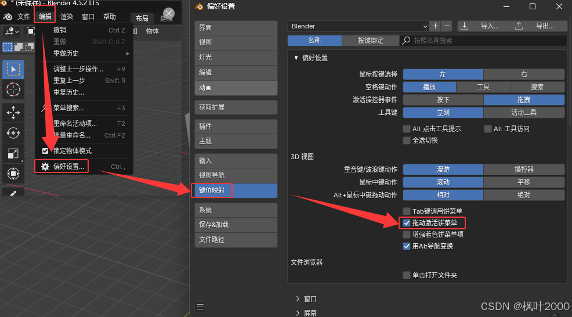Open the 界面 preferences section

point(236,28)
